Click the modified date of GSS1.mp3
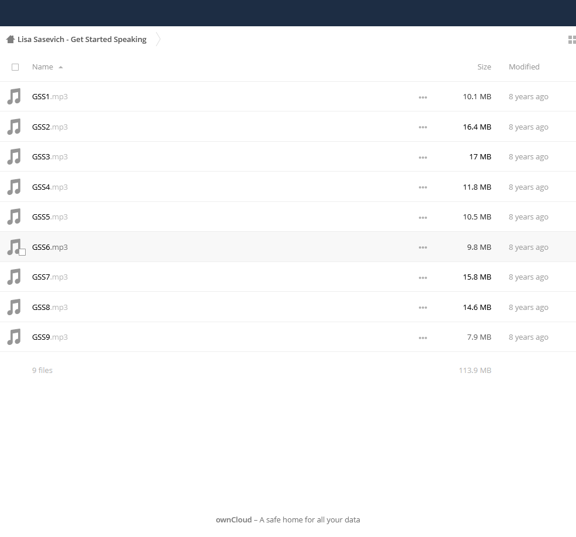 point(528,96)
